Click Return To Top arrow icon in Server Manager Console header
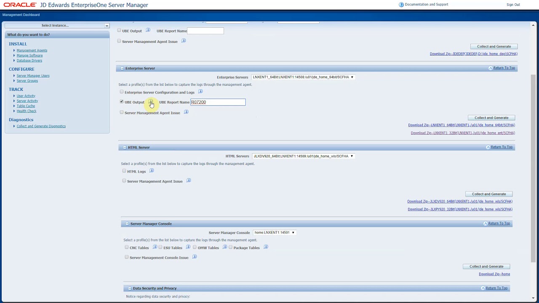The height and width of the screenshot is (303, 539). [486, 223]
